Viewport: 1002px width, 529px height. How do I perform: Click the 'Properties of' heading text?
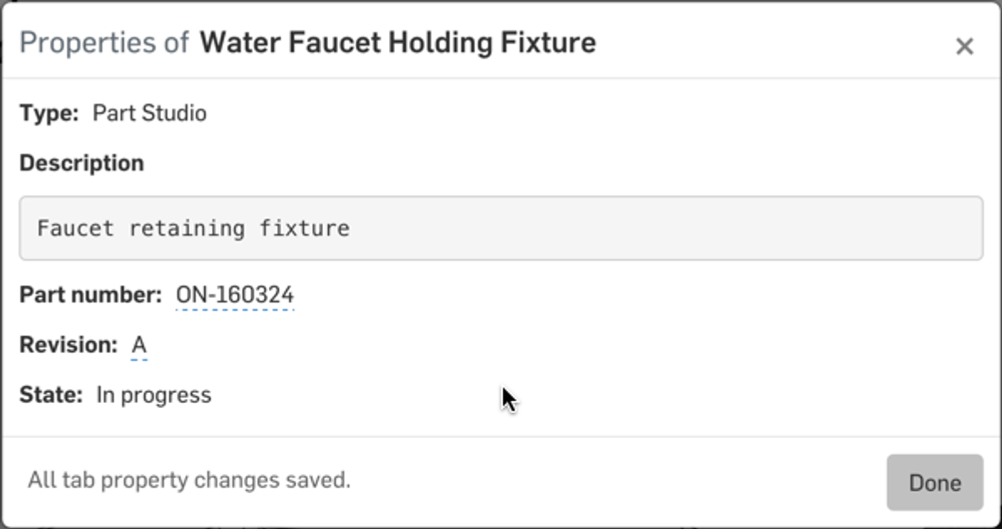tap(104, 43)
